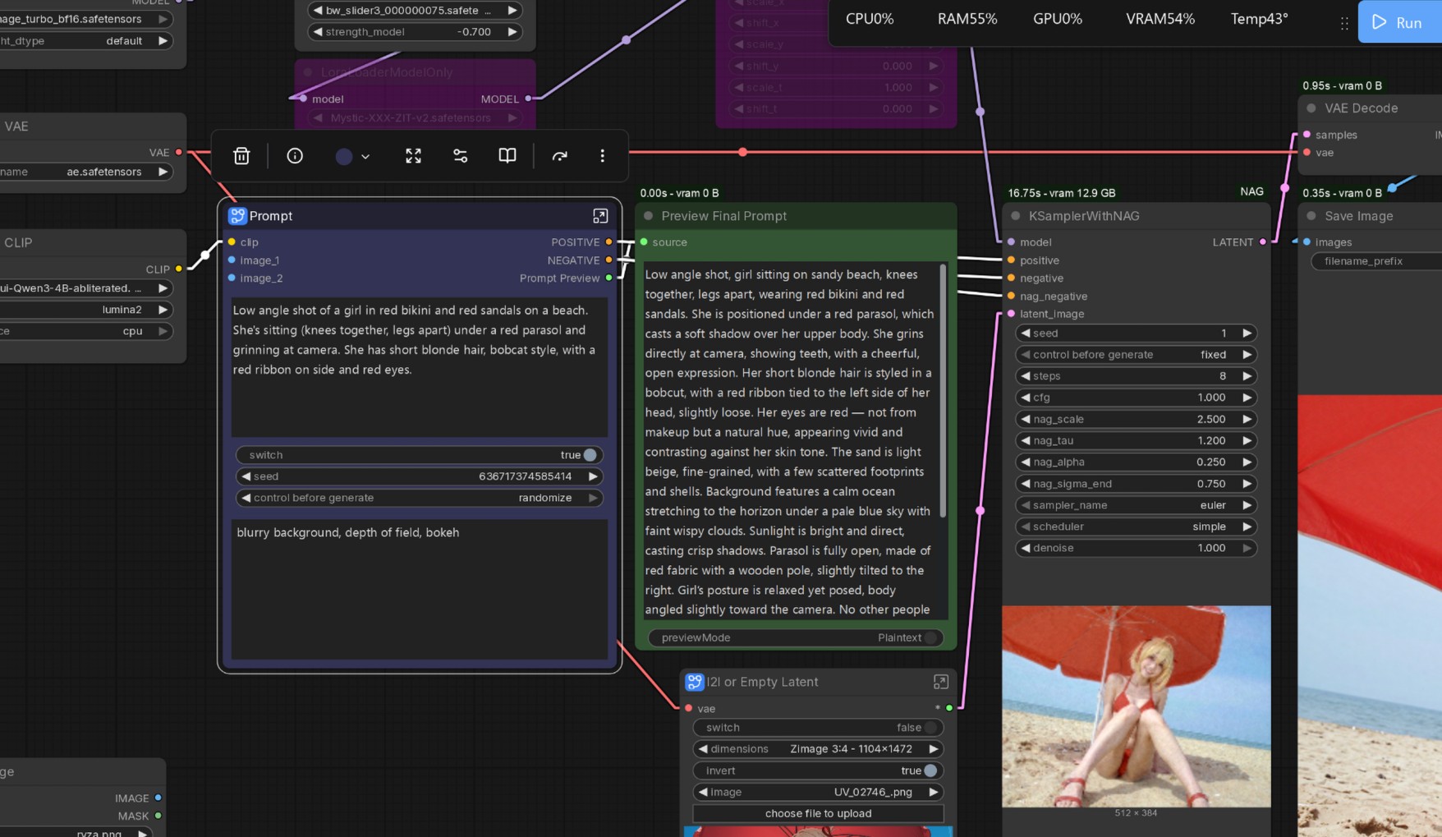
Task: Decrease the nag_tau value
Action: (x=1026, y=440)
